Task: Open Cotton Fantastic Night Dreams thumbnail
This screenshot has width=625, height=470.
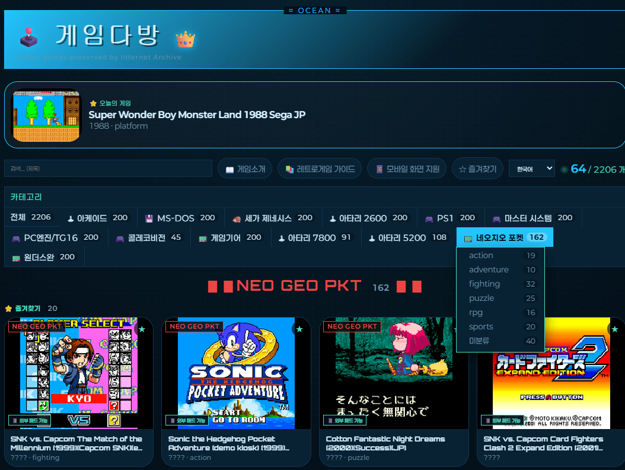Action: point(394,373)
